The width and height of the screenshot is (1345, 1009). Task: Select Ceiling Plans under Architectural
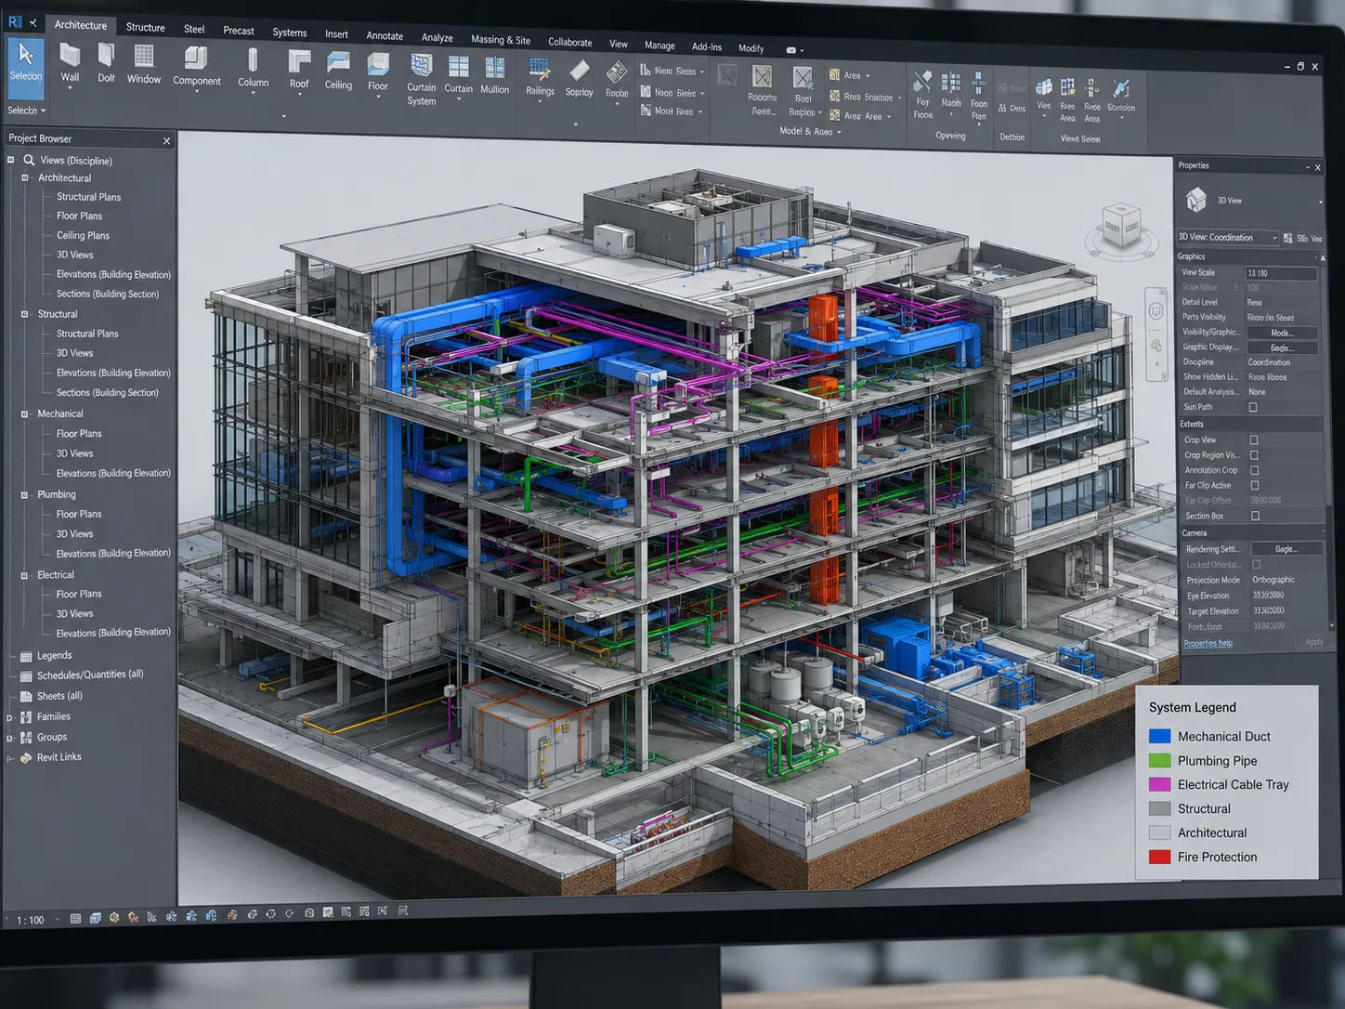[83, 236]
